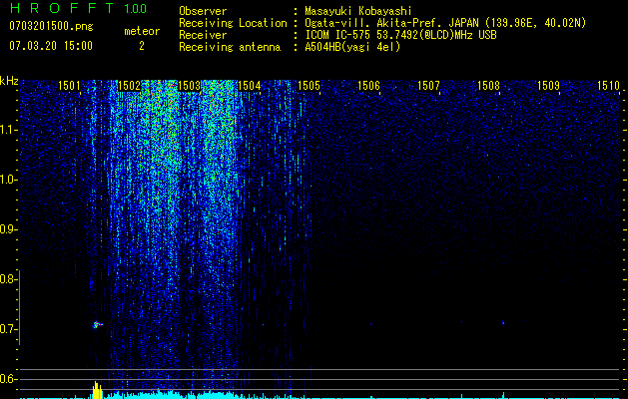Click the 1501 time marker
Screen dimensions: 628x399
coord(69,85)
